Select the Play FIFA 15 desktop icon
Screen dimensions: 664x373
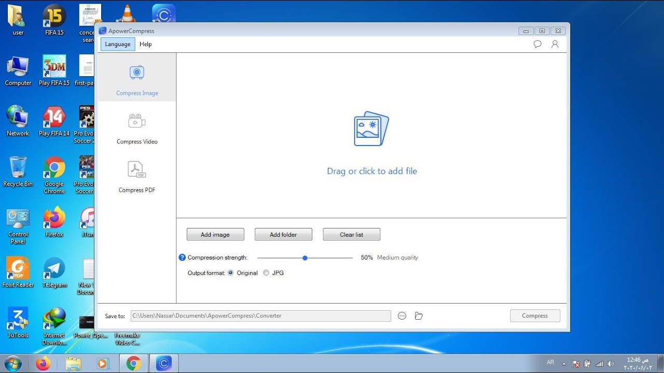[54, 70]
